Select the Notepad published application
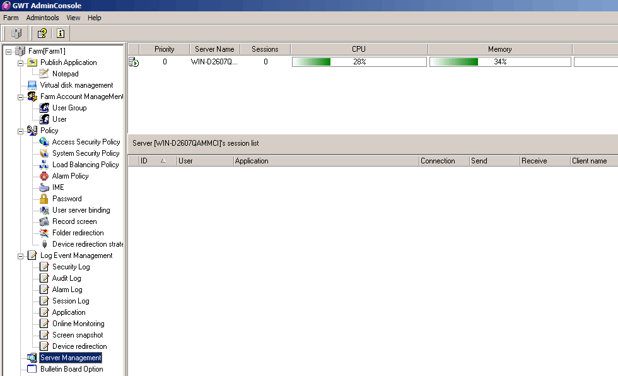This screenshot has width=618, height=376. pyautogui.click(x=65, y=74)
